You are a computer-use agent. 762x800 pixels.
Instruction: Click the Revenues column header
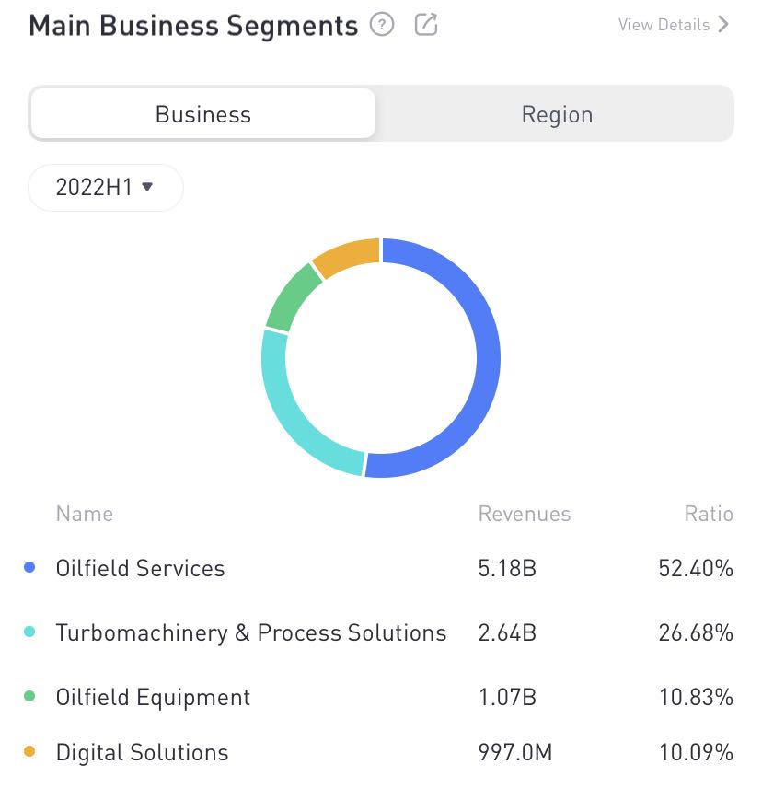524,514
